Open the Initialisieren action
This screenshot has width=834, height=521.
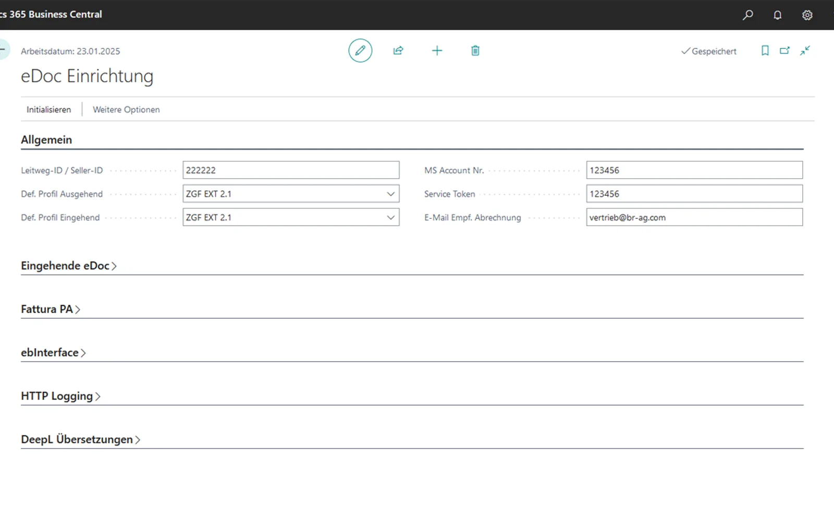coord(49,109)
